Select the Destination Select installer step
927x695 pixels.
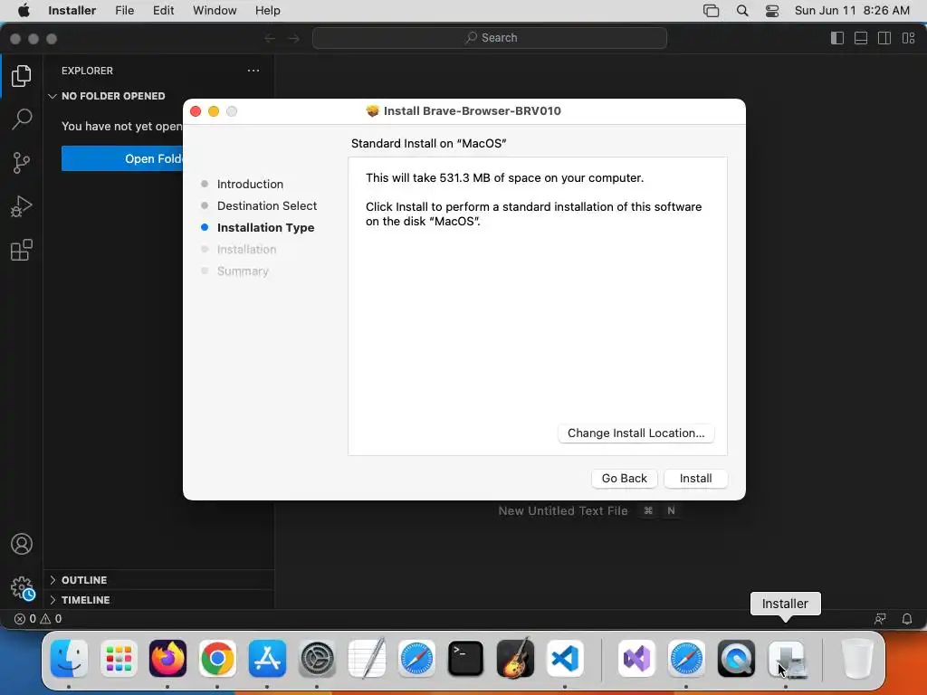click(267, 205)
